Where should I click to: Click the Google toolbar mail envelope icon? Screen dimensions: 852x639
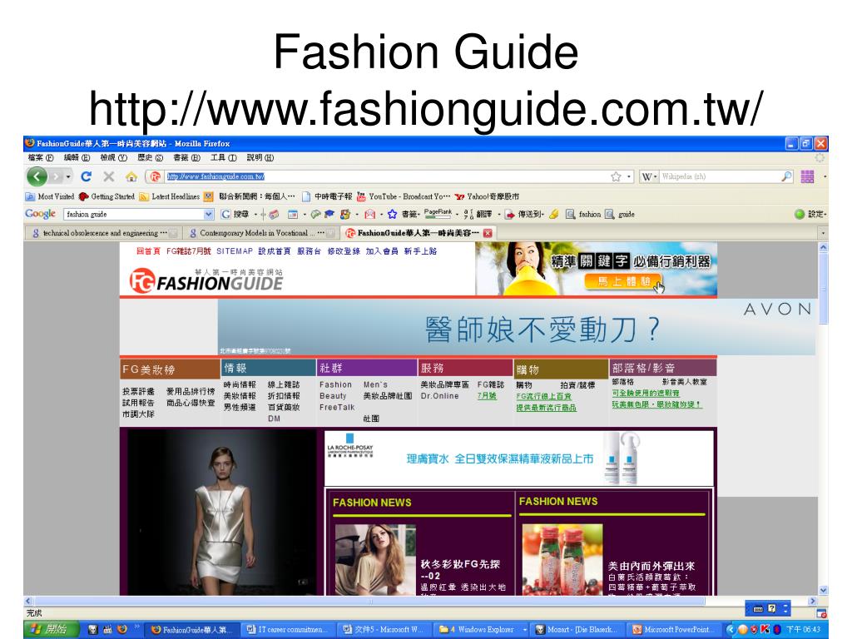coord(370,214)
